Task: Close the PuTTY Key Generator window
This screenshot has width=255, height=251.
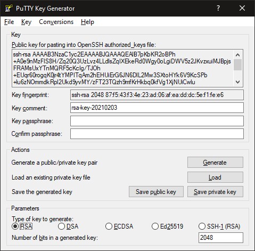Action: (x=242, y=8)
